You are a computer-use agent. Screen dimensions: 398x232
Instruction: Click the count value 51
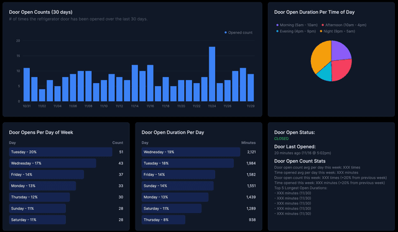121,152
